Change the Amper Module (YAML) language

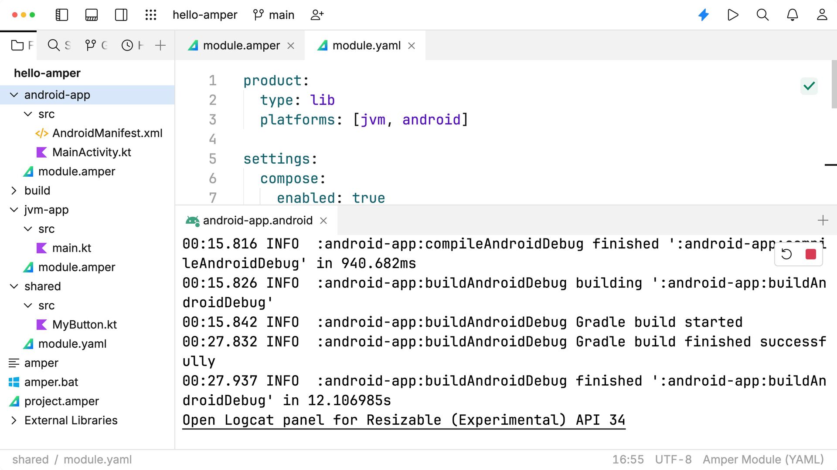pyautogui.click(x=763, y=460)
